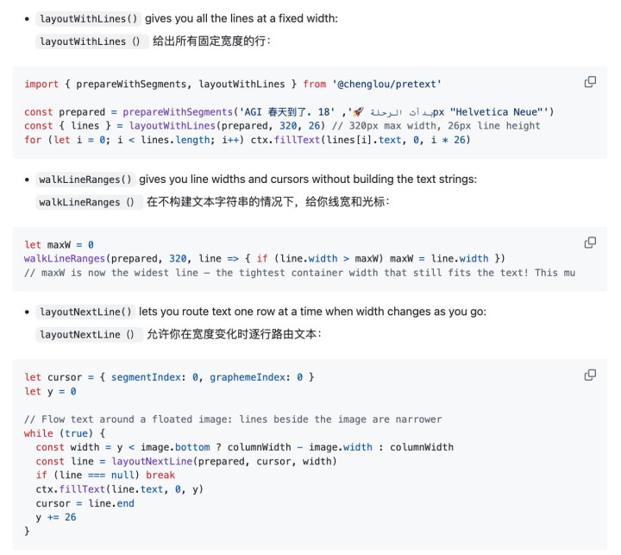Click the 'let y = 0' code line

(51, 391)
